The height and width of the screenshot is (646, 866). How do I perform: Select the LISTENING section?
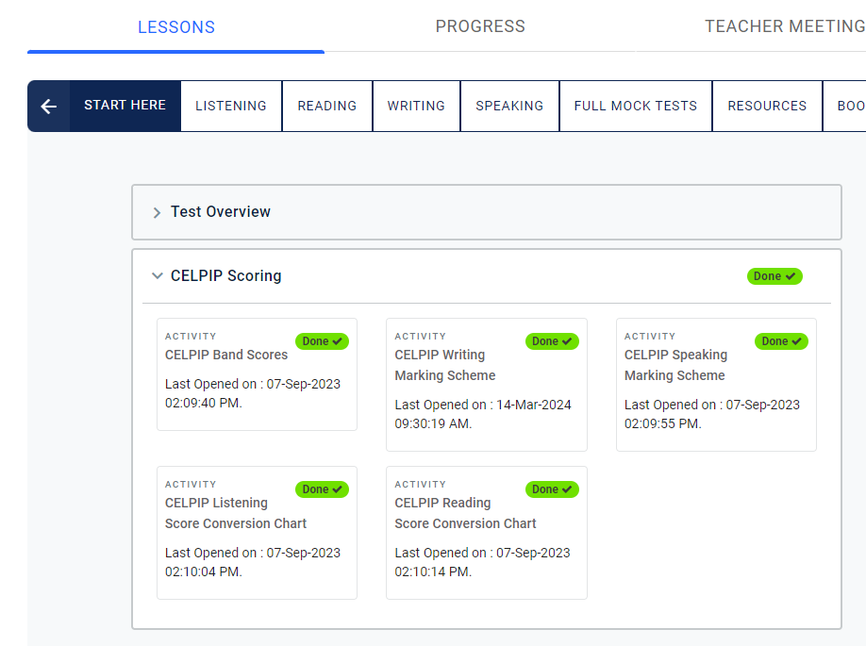pyautogui.click(x=230, y=106)
